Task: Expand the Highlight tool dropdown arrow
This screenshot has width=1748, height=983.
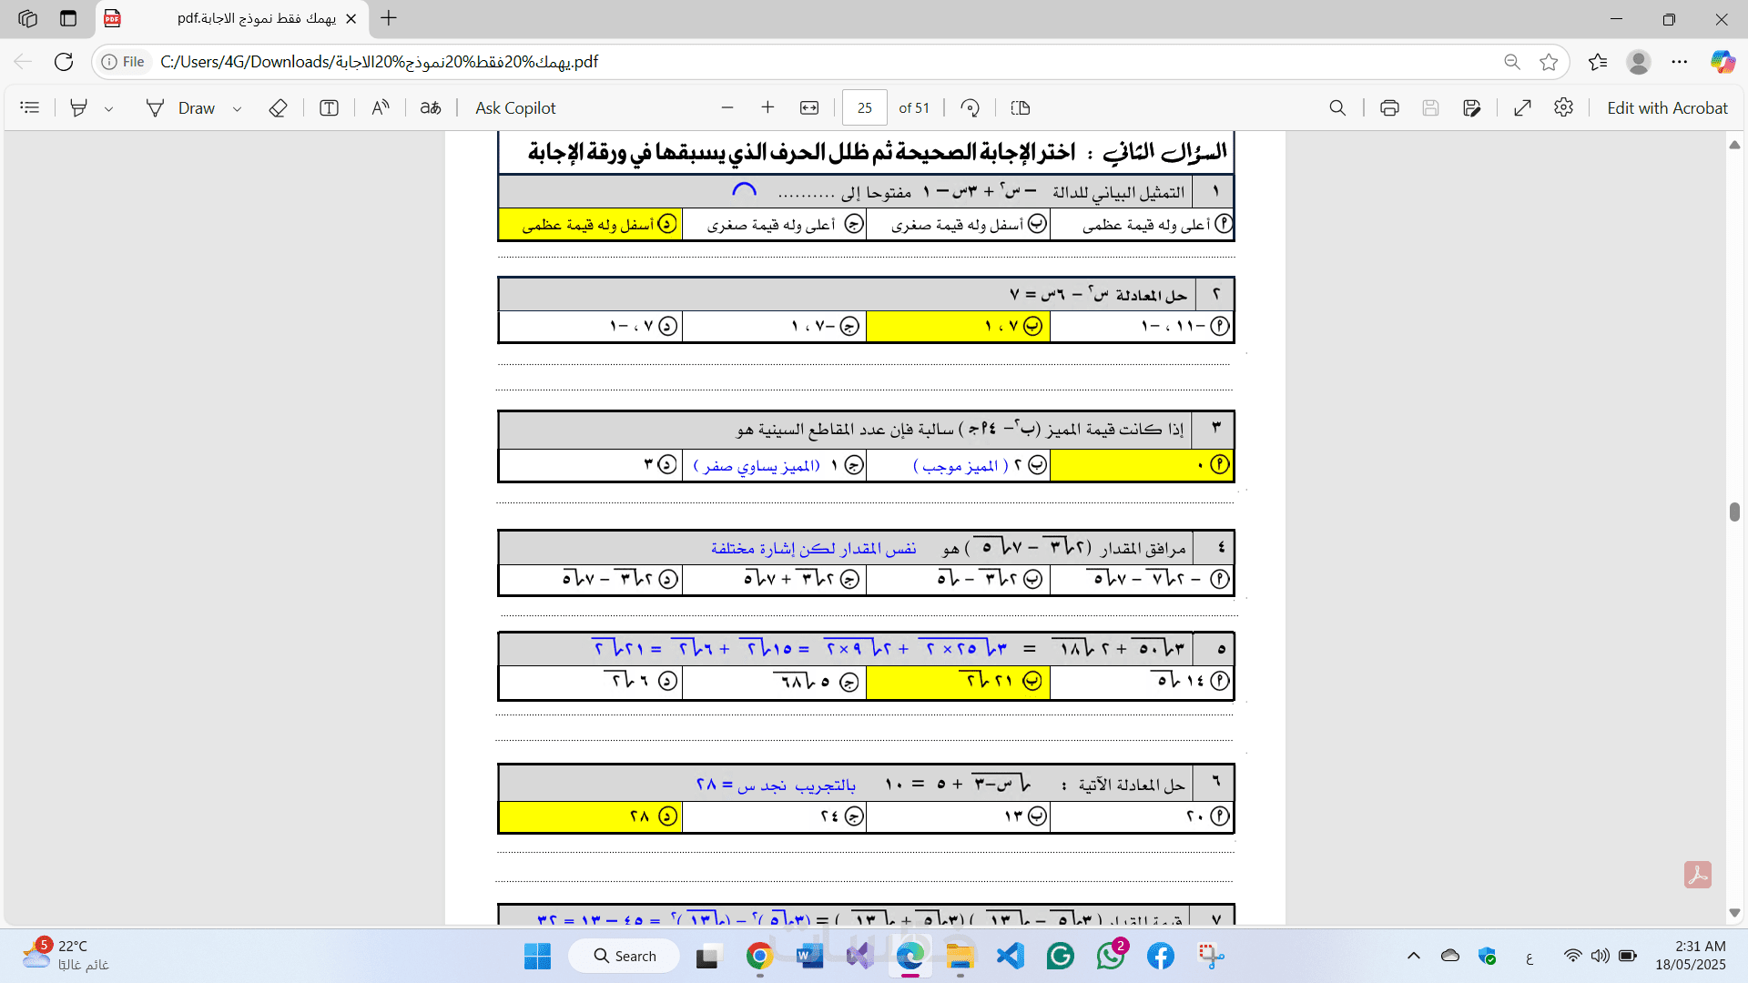Action: [x=109, y=109]
